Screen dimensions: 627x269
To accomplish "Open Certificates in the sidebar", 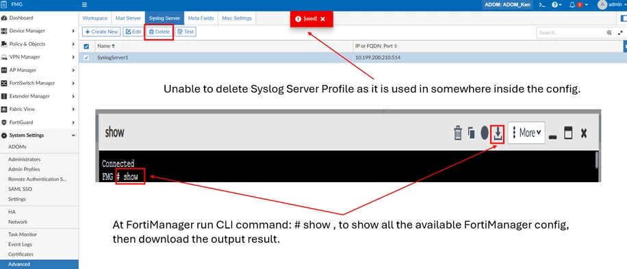I will 21,254.
